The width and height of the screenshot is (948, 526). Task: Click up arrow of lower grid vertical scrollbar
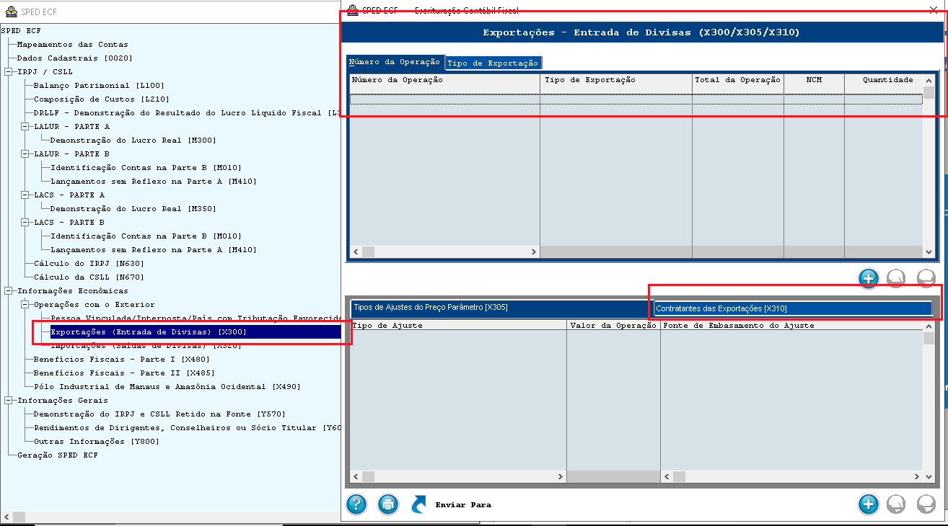coord(929,326)
